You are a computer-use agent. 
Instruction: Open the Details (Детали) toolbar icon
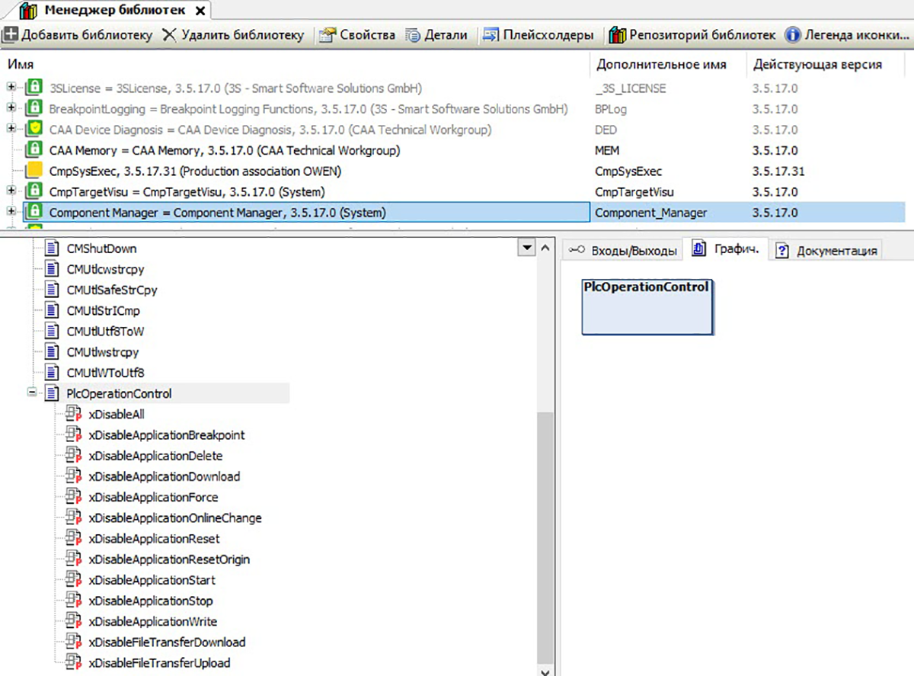pyautogui.click(x=414, y=35)
